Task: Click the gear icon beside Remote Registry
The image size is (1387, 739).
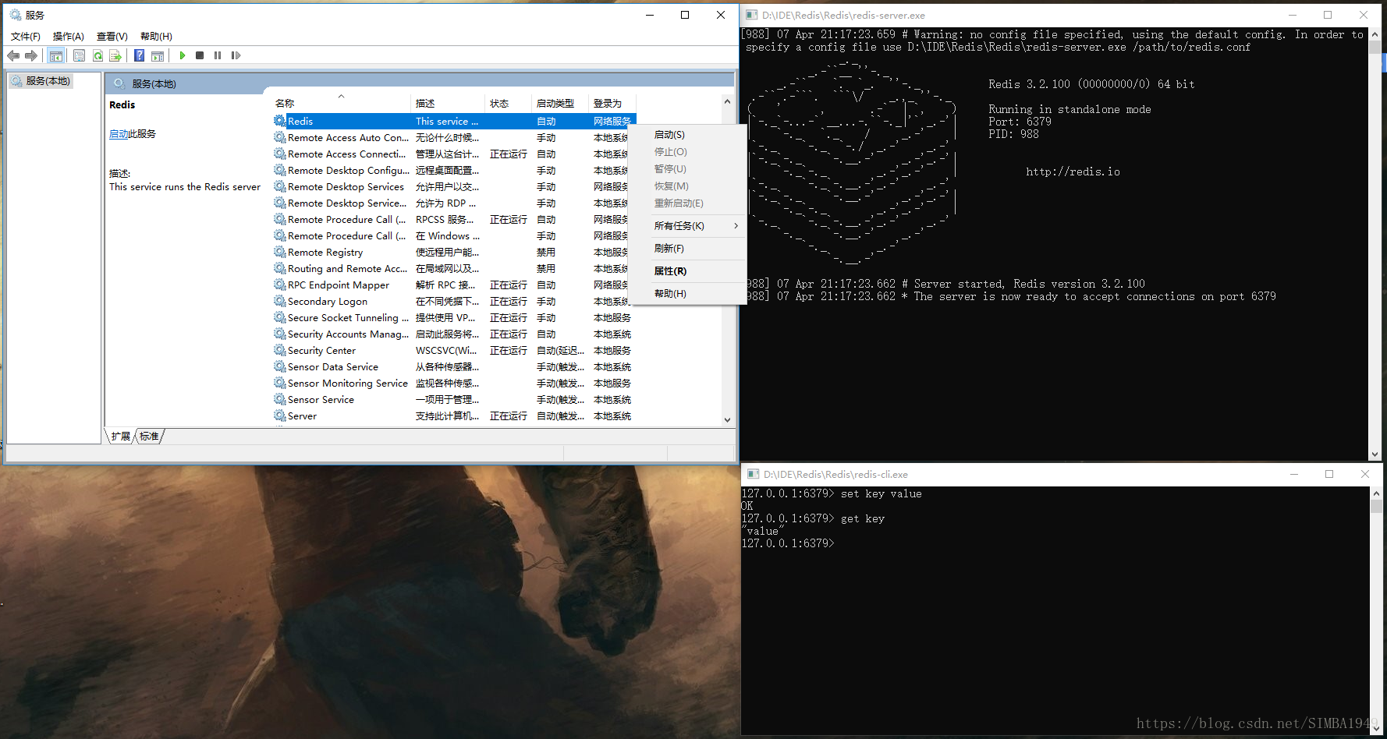Action: pyautogui.click(x=279, y=252)
